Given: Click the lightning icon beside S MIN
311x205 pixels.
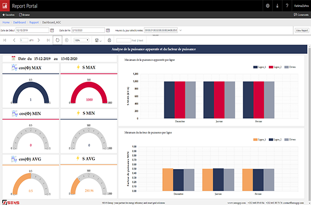Looking at the screenshot, I should [x=78, y=113].
